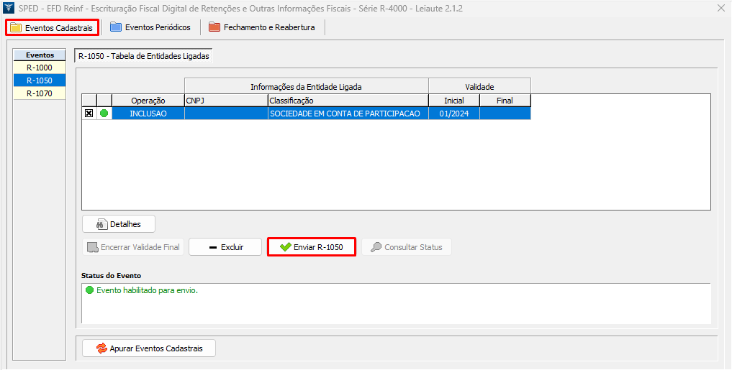Screen dimensions: 732x370
Task: Select event R-1050 in Eventos list
Action: pyautogui.click(x=39, y=80)
